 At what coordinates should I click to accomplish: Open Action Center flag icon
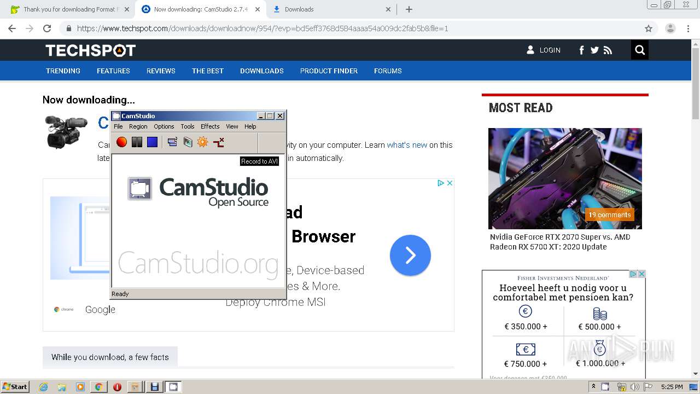[648, 387]
